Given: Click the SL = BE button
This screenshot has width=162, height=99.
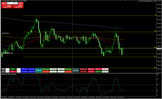Looking at the screenshot, I should (83, 71).
